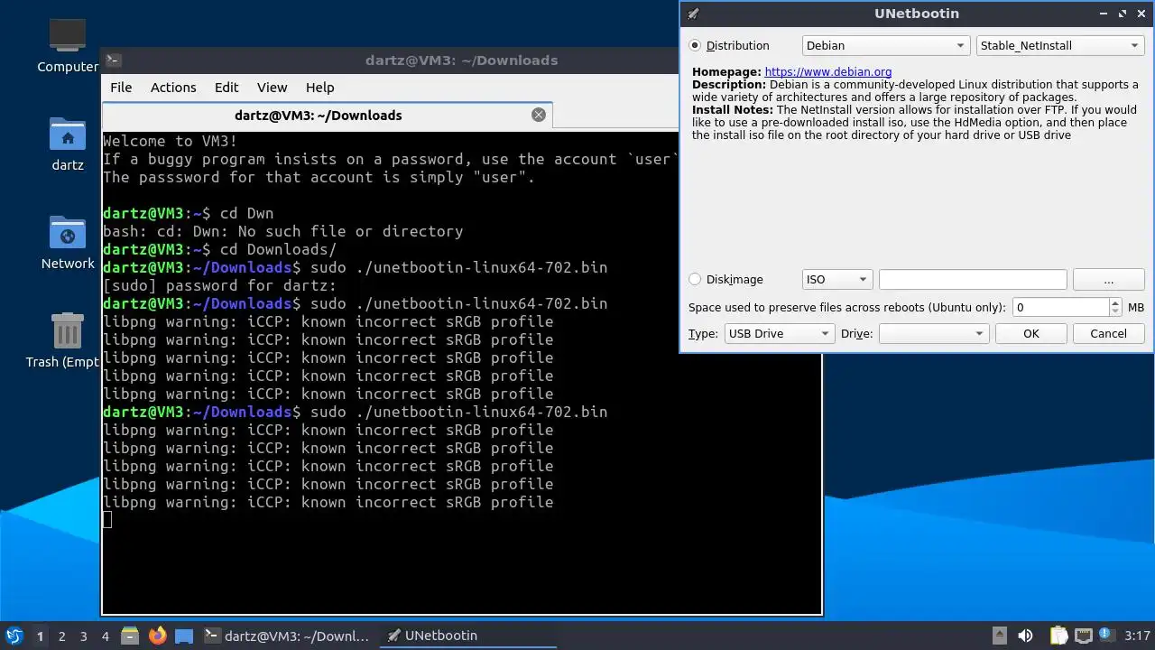The image size is (1155, 650).
Task: Click the UNetbootin title bar app icon
Action: [x=693, y=14]
